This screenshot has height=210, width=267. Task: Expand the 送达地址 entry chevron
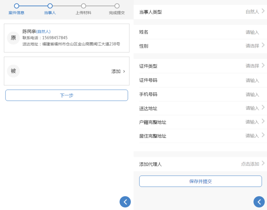pos(263,107)
